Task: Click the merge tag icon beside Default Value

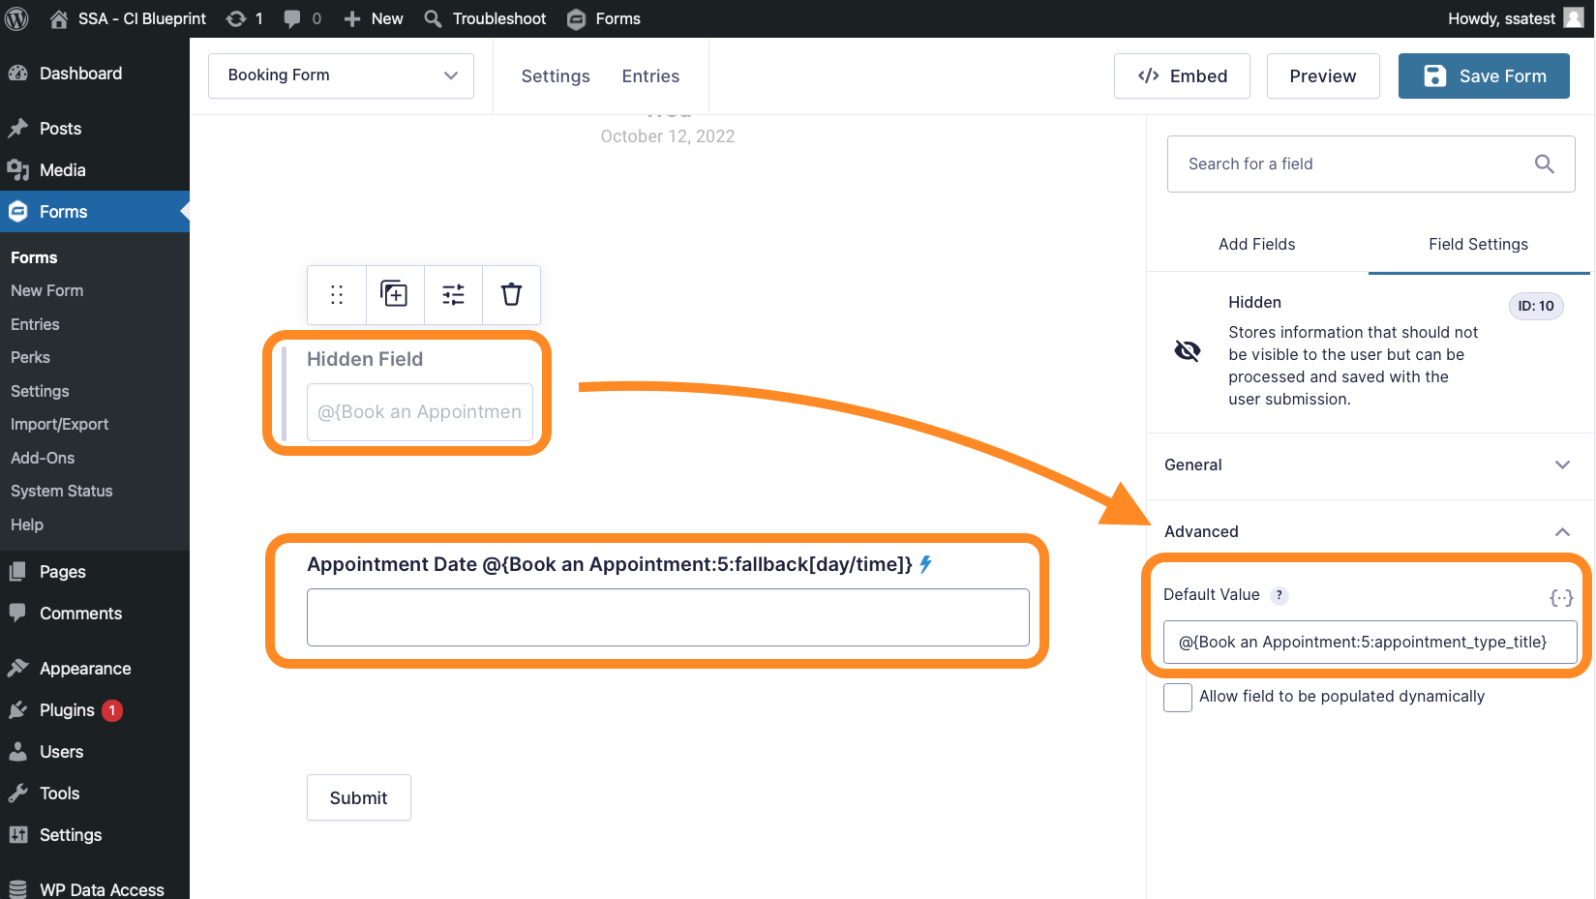Action: click(1560, 598)
